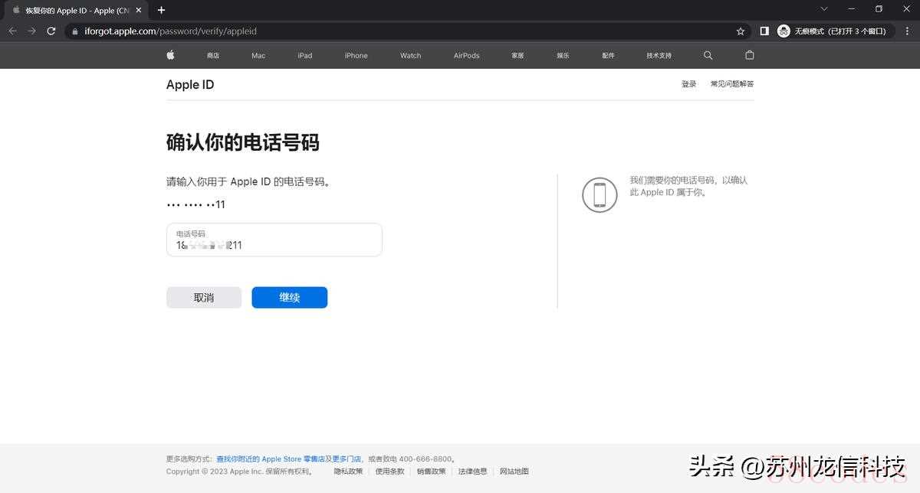Screen dimensions: 920x493
Task: Open the AirPods navigation item
Action: [466, 56]
